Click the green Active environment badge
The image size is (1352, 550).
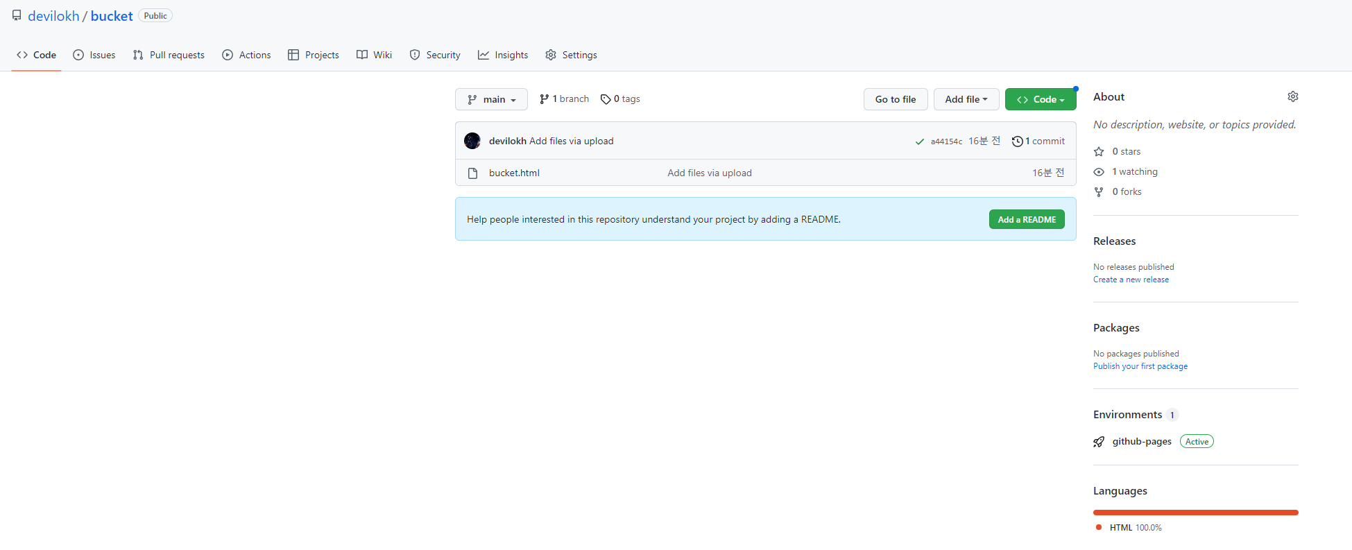pos(1197,442)
